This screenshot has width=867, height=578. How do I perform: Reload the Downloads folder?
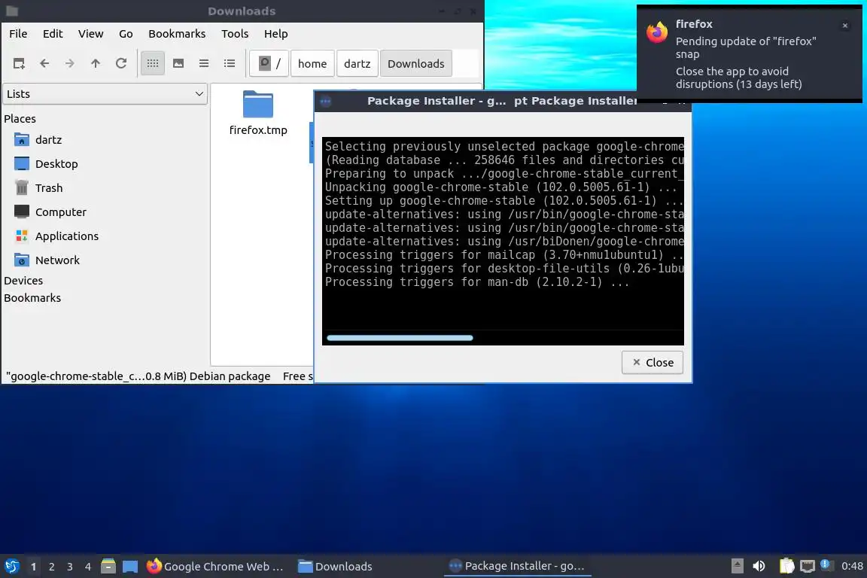coord(121,64)
